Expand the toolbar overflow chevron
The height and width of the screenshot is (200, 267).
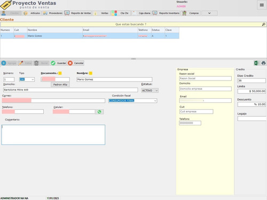click(x=209, y=13)
